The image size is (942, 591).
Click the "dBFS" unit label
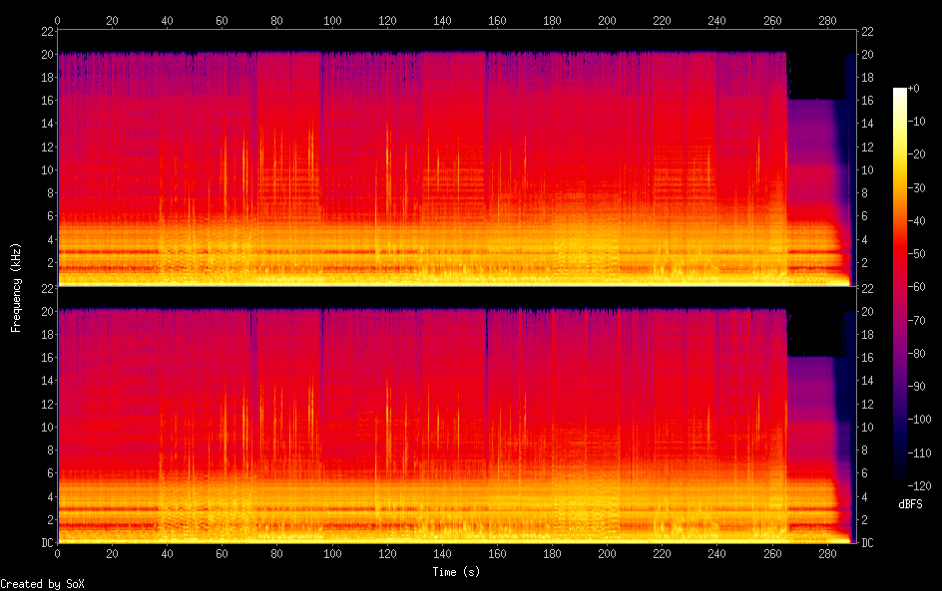(x=910, y=505)
